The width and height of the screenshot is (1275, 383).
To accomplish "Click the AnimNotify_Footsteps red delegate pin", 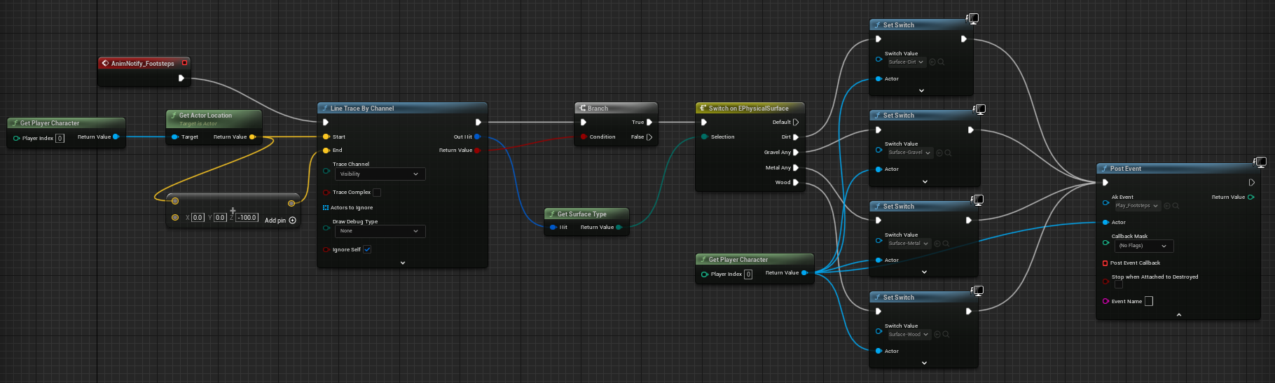I will tap(185, 63).
